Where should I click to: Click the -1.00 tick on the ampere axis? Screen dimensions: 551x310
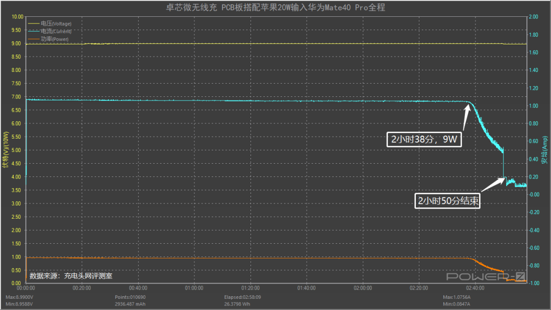click(534, 283)
